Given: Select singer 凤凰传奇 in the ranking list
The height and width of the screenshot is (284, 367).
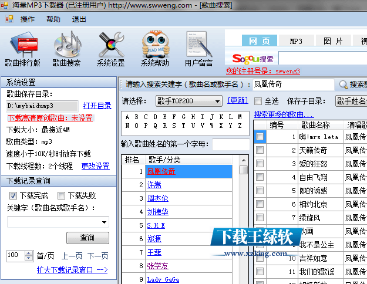Looking at the screenshot, I should point(161,171).
